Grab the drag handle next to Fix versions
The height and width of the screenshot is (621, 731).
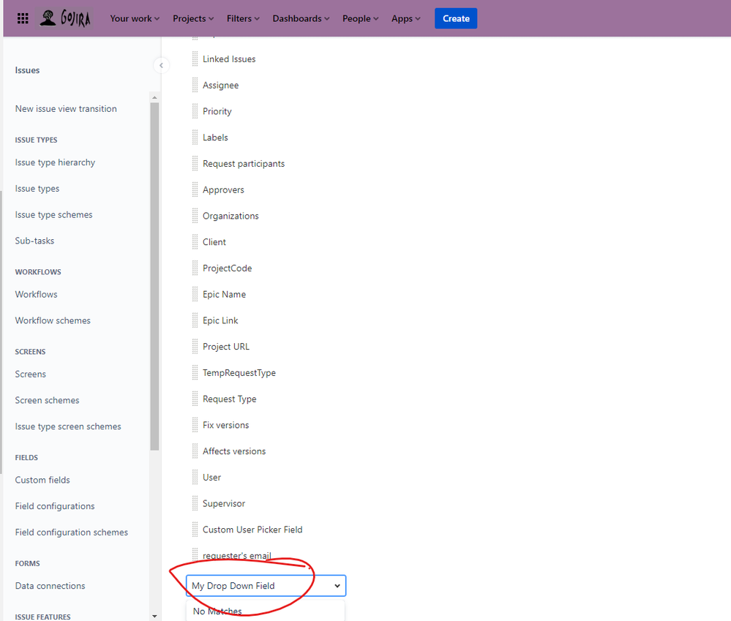(x=195, y=425)
